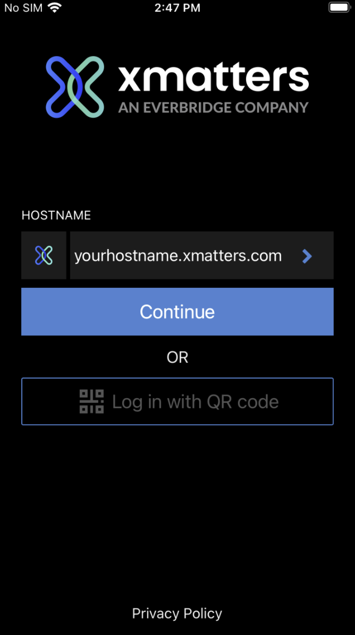Tap the green-blue X emblem in header
The height and width of the screenshot is (635, 355).
coord(75,87)
